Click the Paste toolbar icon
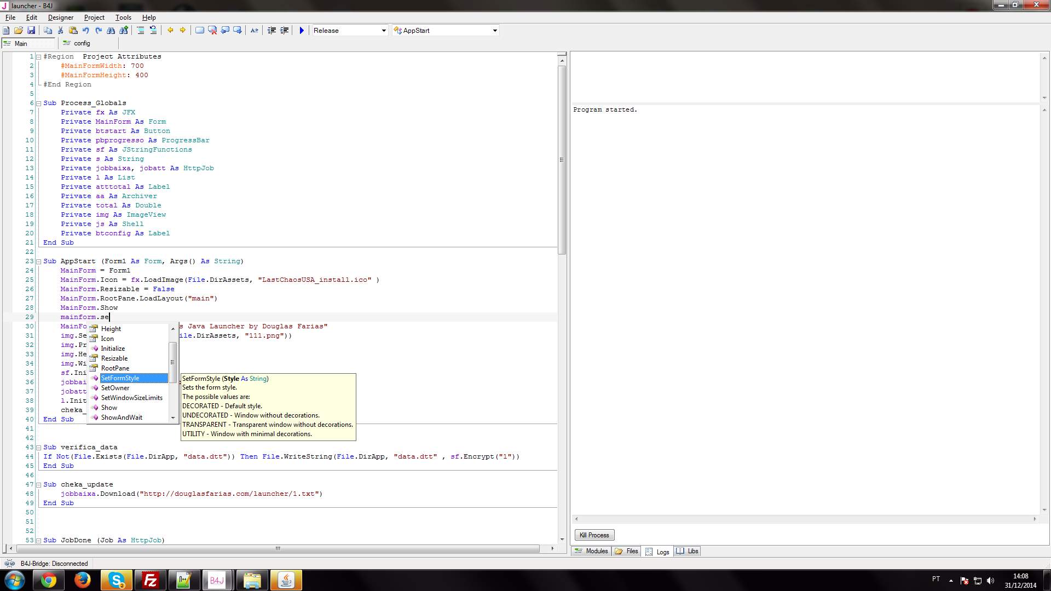 (x=73, y=31)
